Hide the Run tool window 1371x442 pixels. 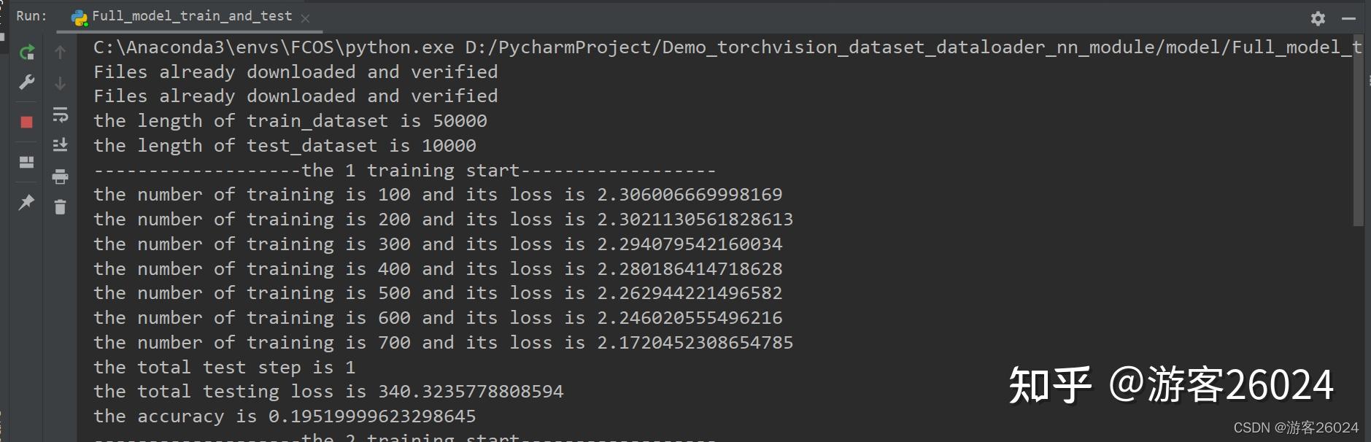click(1348, 18)
